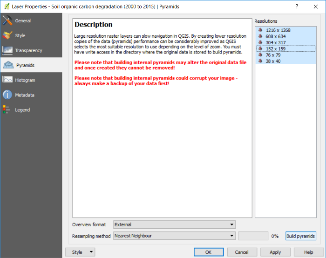Click the Metadata info icon
This screenshot has height=258, width=326.
coord(7,95)
